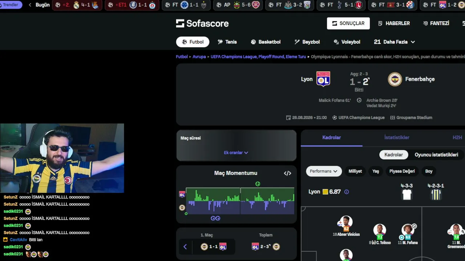Screen dimensions: 465x261
Task: Click the Fenerbahçe badge beside momentum graph
Action: [182, 208]
